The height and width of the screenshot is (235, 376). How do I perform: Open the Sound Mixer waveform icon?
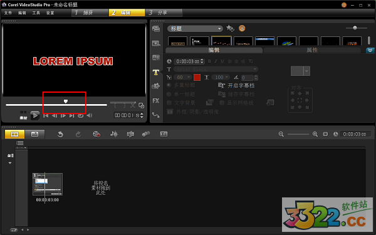pos(114,134)
